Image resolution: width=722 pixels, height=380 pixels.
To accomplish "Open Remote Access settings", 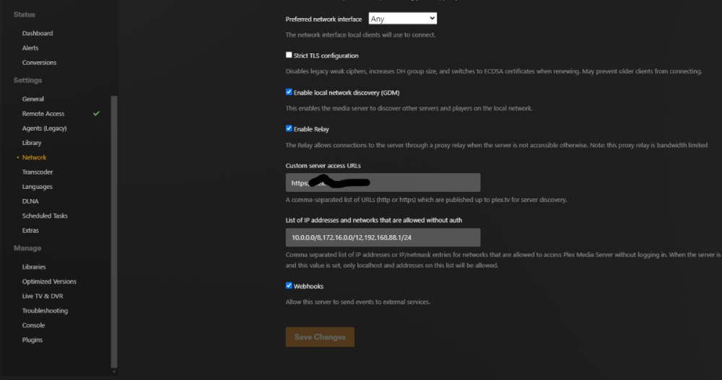I will [x=43, y=114].
